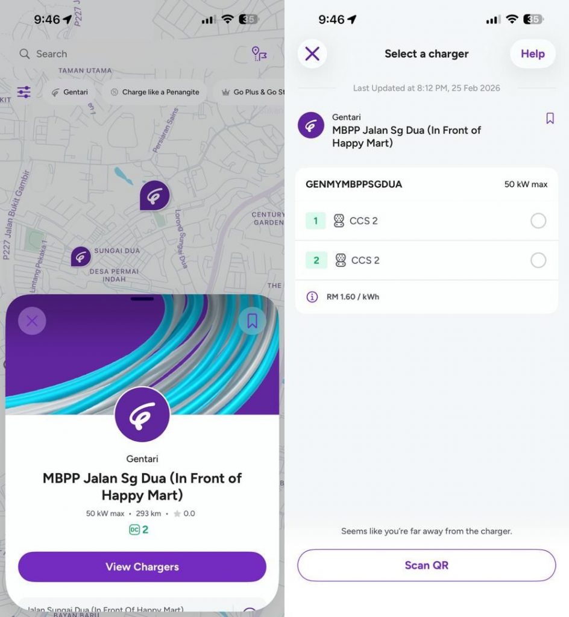This screenshot has width=569, height=617.
Task: Select the Go Plus & Go filter chip
Action: click(x=249, y=92)
